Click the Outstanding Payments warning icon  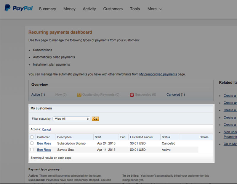pos(79,95)
